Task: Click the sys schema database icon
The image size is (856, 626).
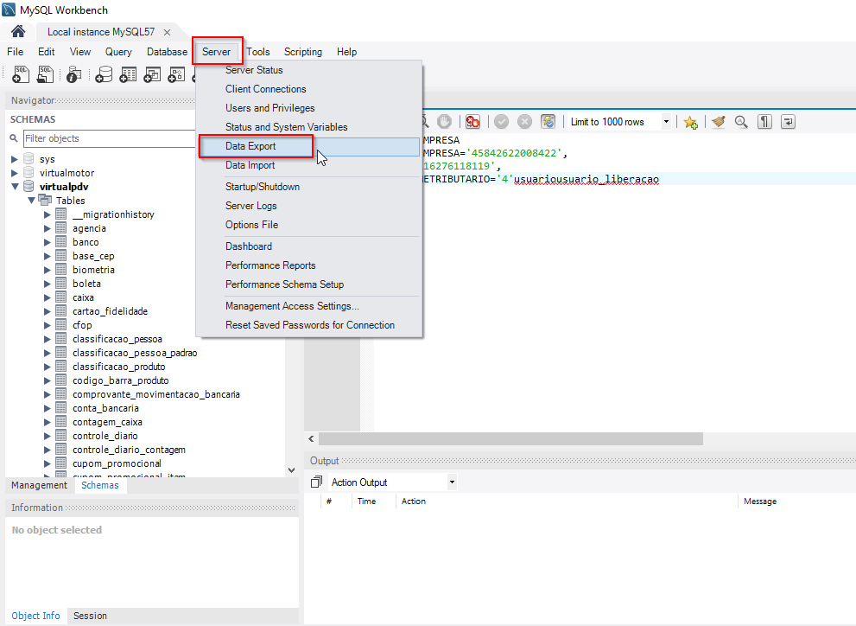Action: (29, 158)
